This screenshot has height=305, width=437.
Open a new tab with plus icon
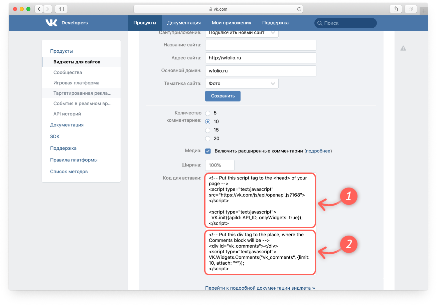point(424,11)
